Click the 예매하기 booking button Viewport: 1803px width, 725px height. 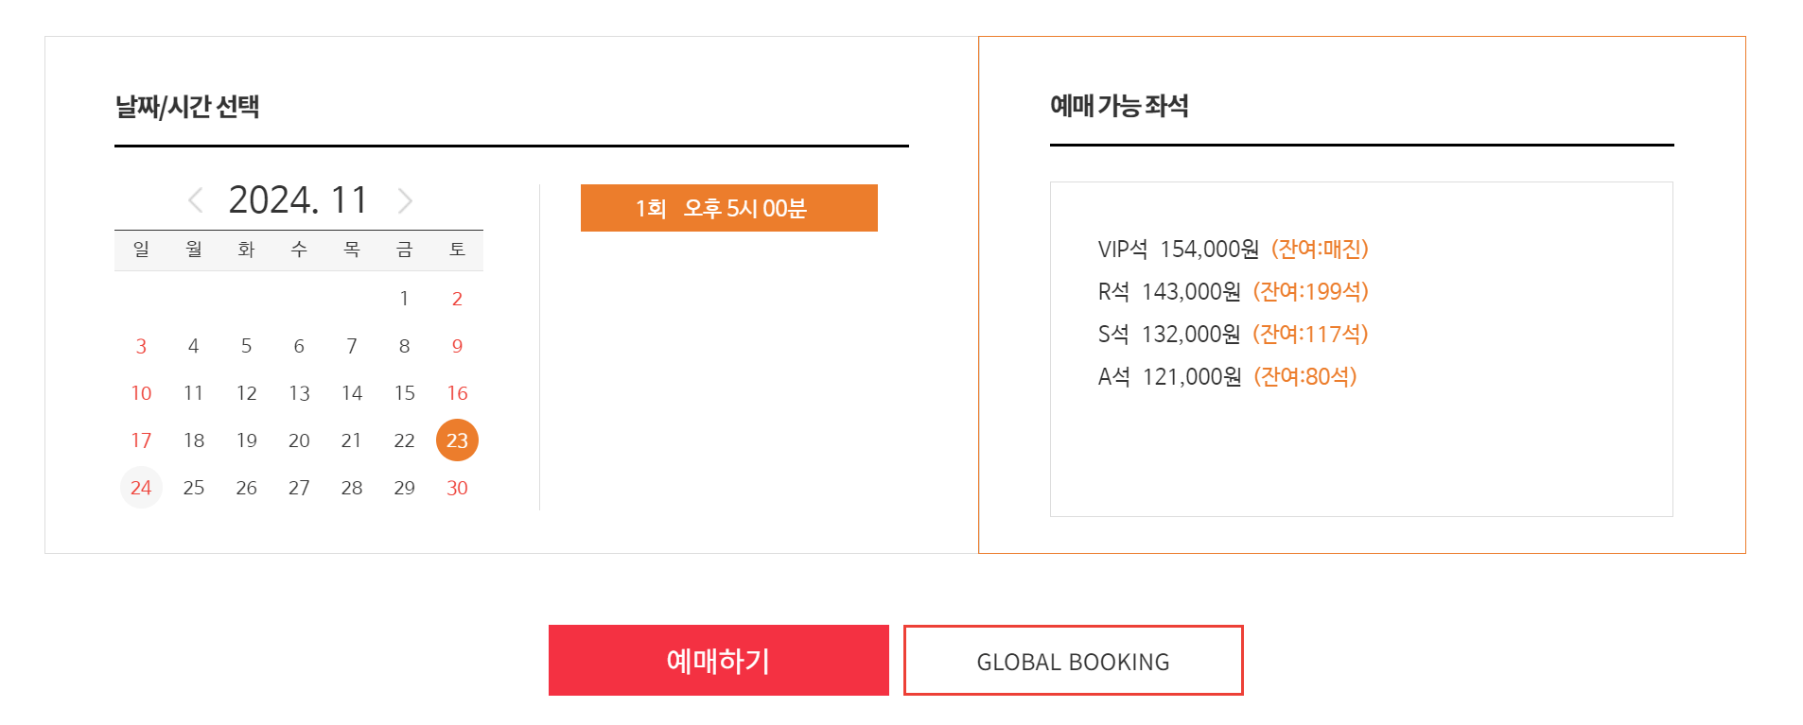tap(718, 660)
